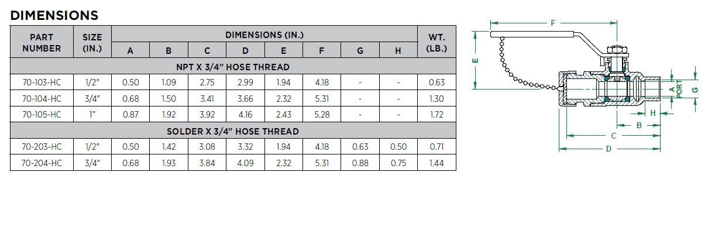This screenshot has height=251, width=715.
Task: Click the SIZE (IN.) column header
Action: pos(92,43)
